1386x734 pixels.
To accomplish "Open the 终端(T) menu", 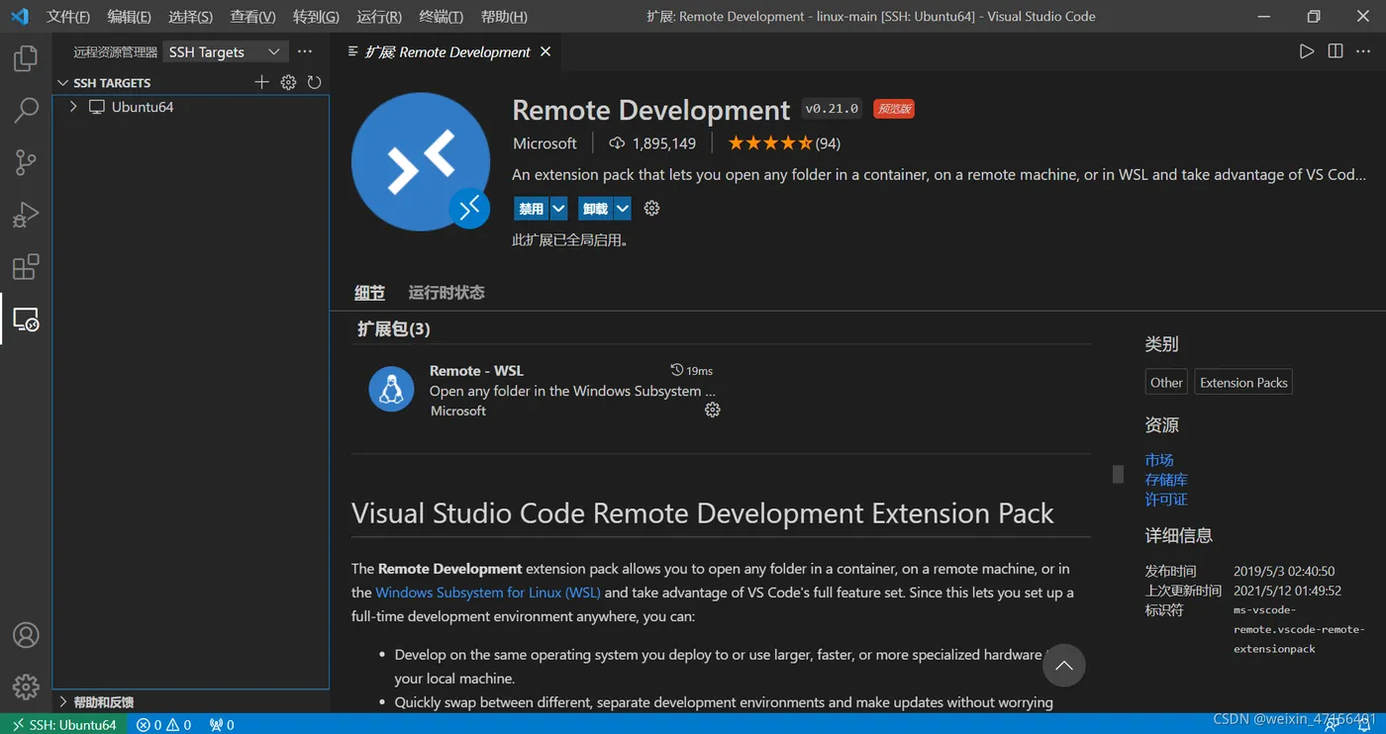I will click(441, 17).
